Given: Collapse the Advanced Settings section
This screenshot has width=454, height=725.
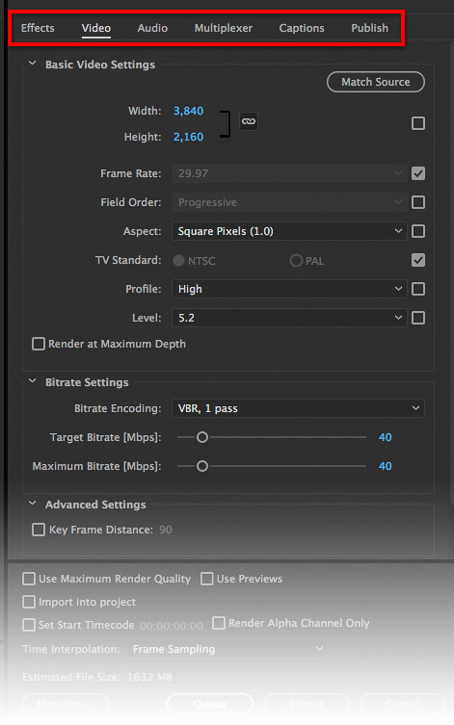Looking at the screenshot, I should pos(33,504).
